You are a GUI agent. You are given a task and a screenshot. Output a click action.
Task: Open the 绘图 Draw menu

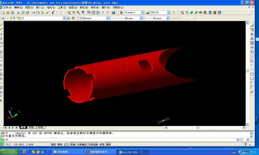pyautogui.click(x=73, y=7)
